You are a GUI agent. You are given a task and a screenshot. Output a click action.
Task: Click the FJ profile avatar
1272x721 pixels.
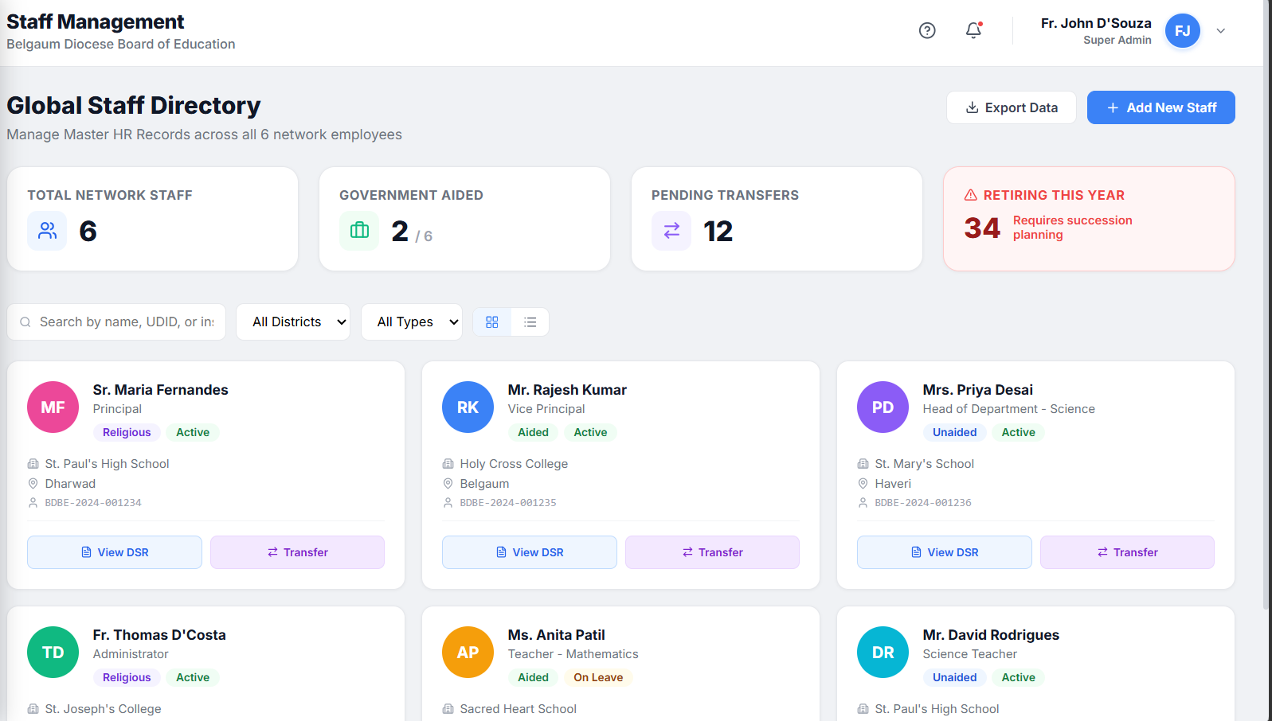1182,31
